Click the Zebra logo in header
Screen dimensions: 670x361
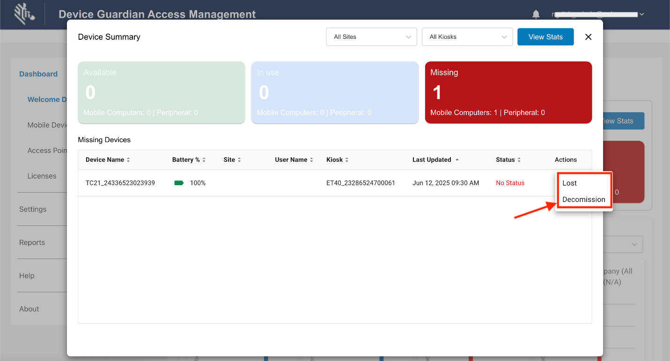(24, 14)
